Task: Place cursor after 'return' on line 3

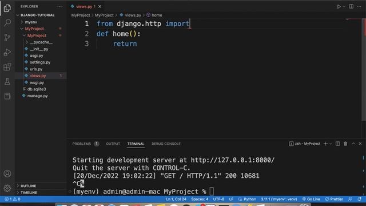Action: pyautogui.click(x=137, y=43)
